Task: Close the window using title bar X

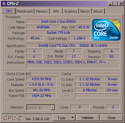Action: pos(121,4)
